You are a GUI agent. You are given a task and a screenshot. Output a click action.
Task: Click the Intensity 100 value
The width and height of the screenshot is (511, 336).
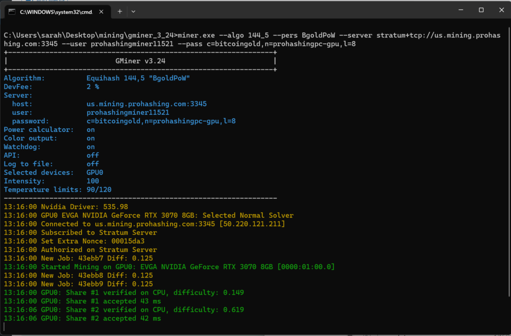click(x=92, y=181)
